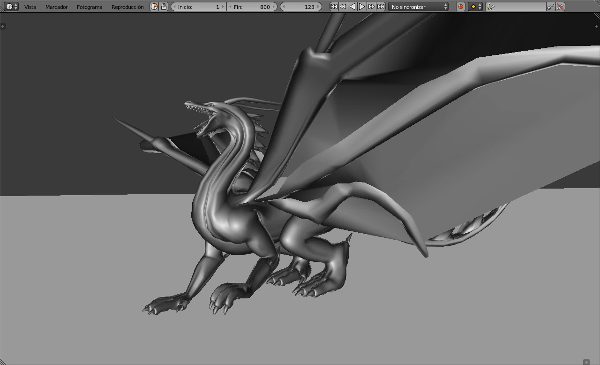
Task: Click the Inicio start frame field
Action: coord(199,7)
